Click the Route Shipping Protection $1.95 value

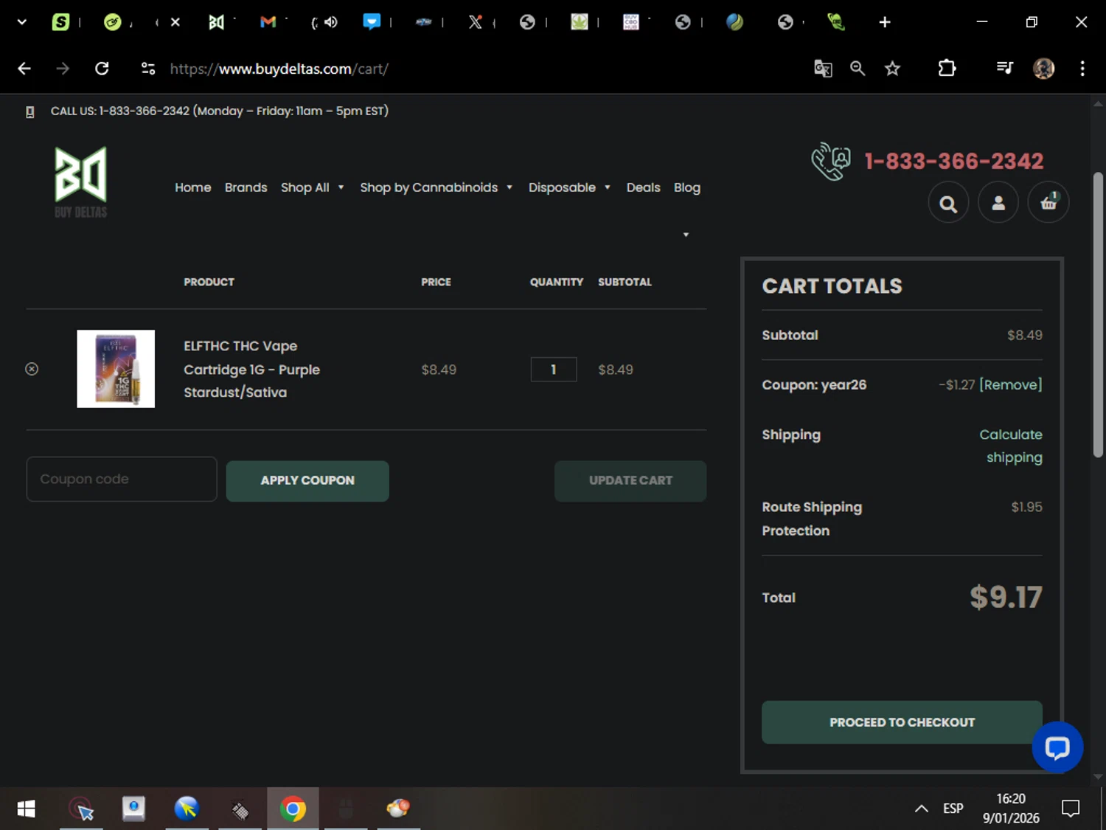(1026, 507)
